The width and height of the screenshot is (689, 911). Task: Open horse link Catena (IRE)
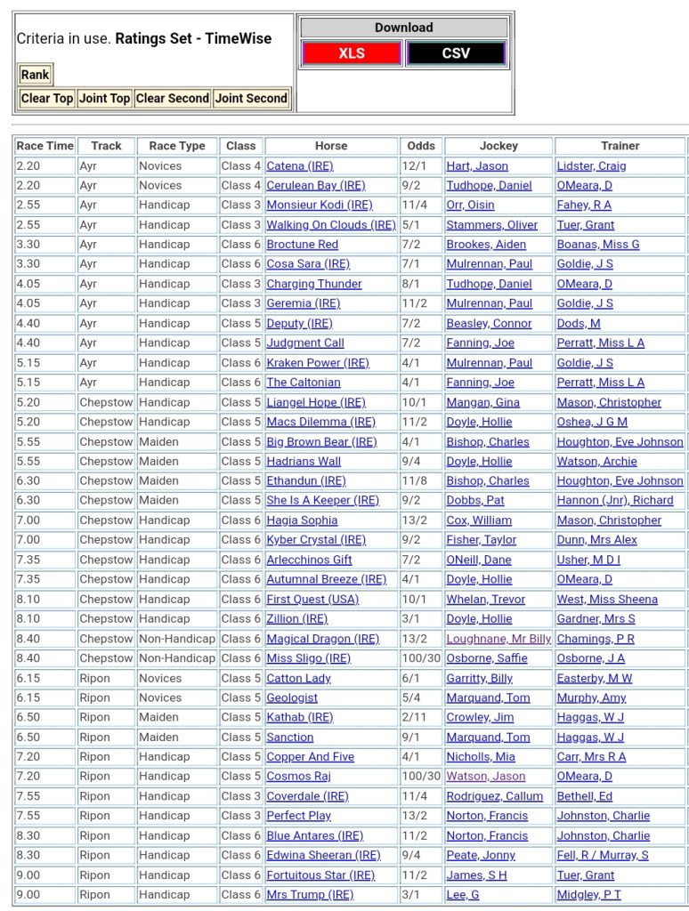click(299, 166)
